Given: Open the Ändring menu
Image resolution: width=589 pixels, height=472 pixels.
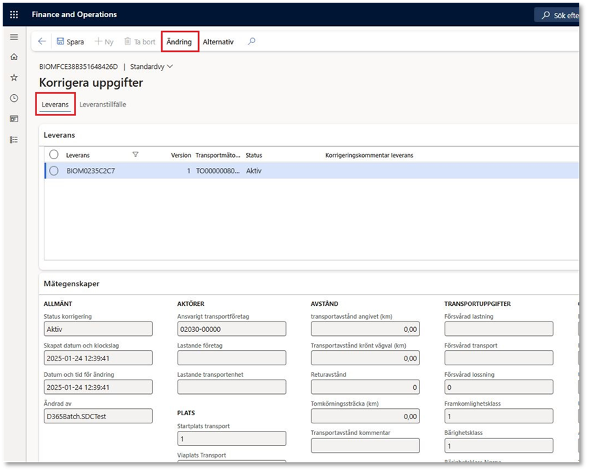Looking at the screenshot, I should point(179,42).
